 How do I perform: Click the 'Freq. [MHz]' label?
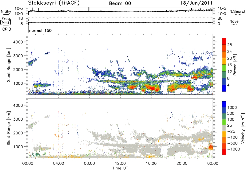(x=6, y=21)
